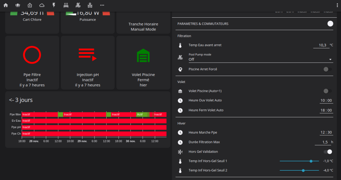Image resolution: width=341 pixels, height=180 pixels.
Task: Edit Heure Marche Ppe time 12:30
Action: click(x=326, y=132)
